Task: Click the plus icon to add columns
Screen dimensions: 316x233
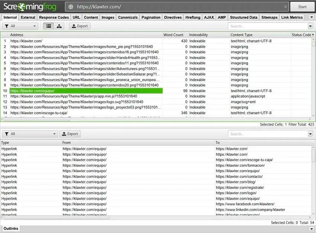Action: [313, 35]
